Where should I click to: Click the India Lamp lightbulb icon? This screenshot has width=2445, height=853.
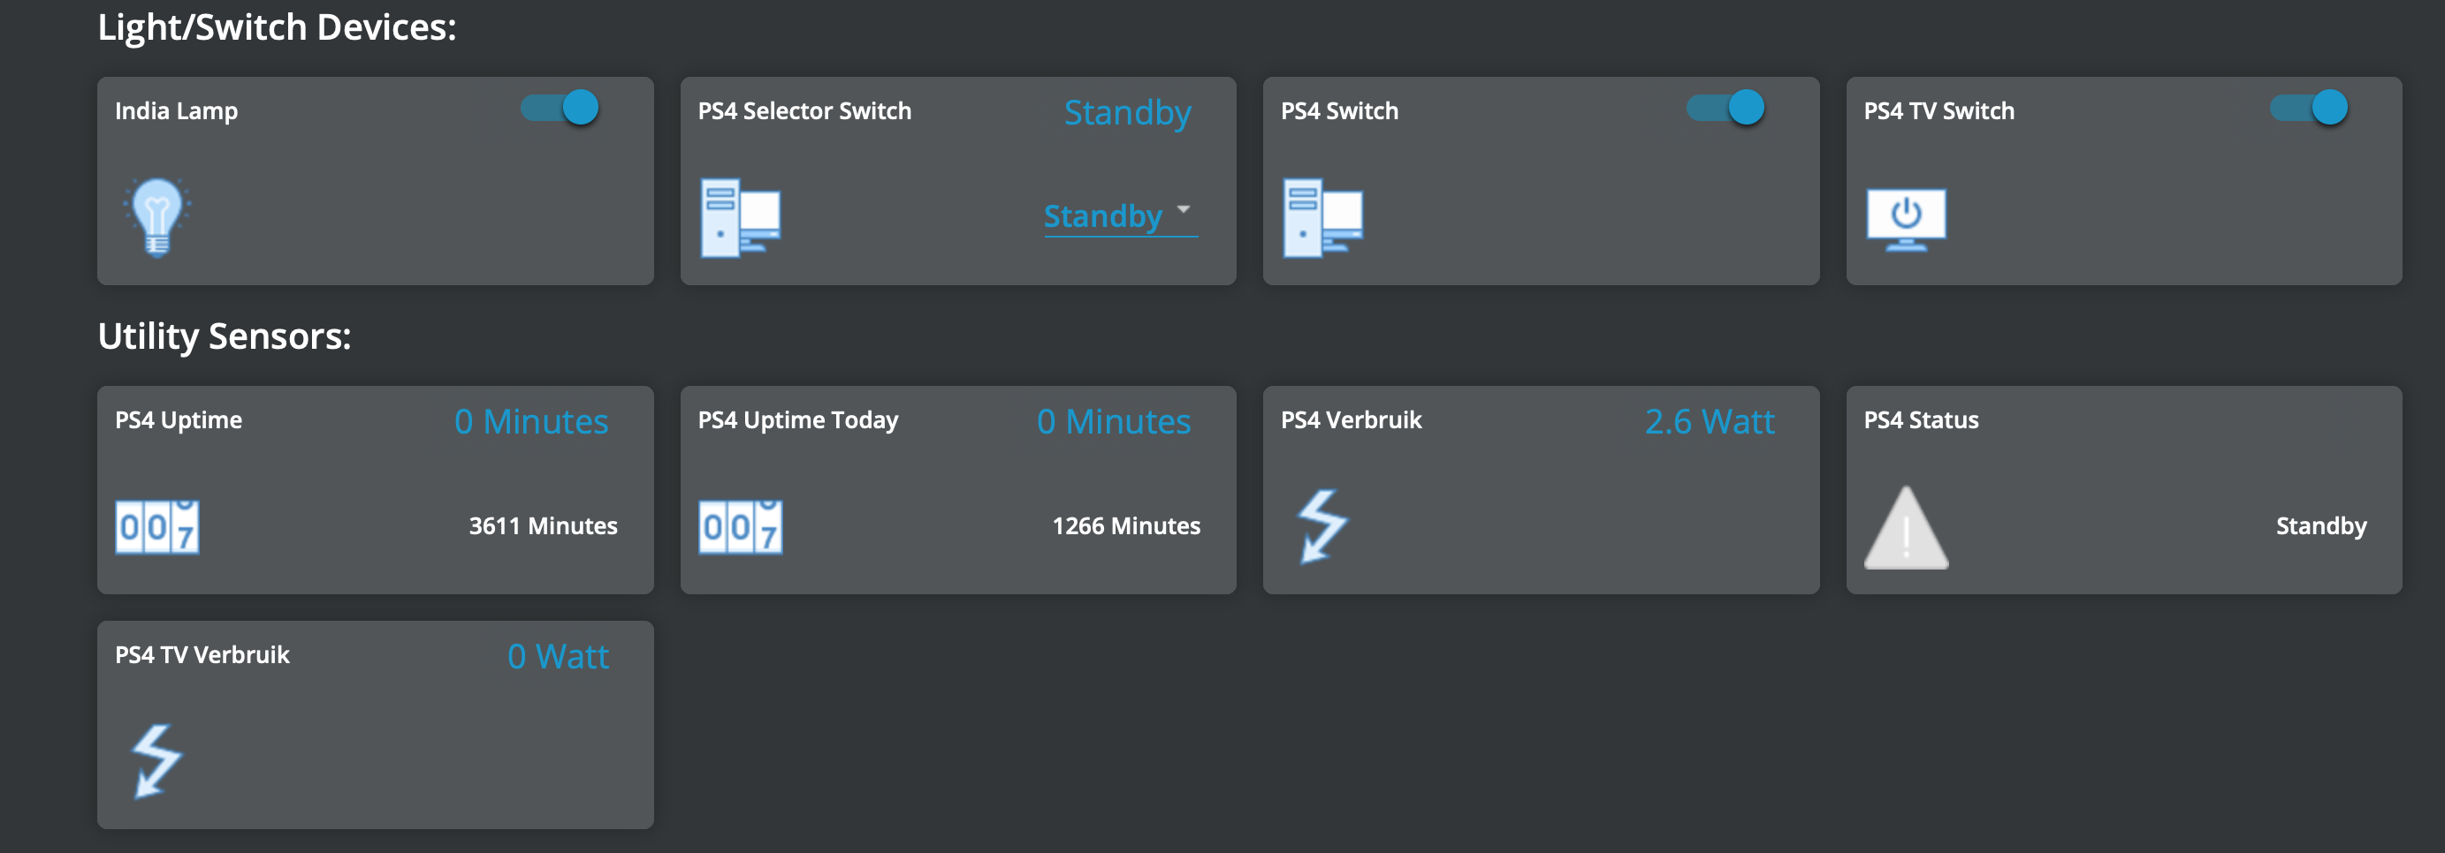point(157,217)
